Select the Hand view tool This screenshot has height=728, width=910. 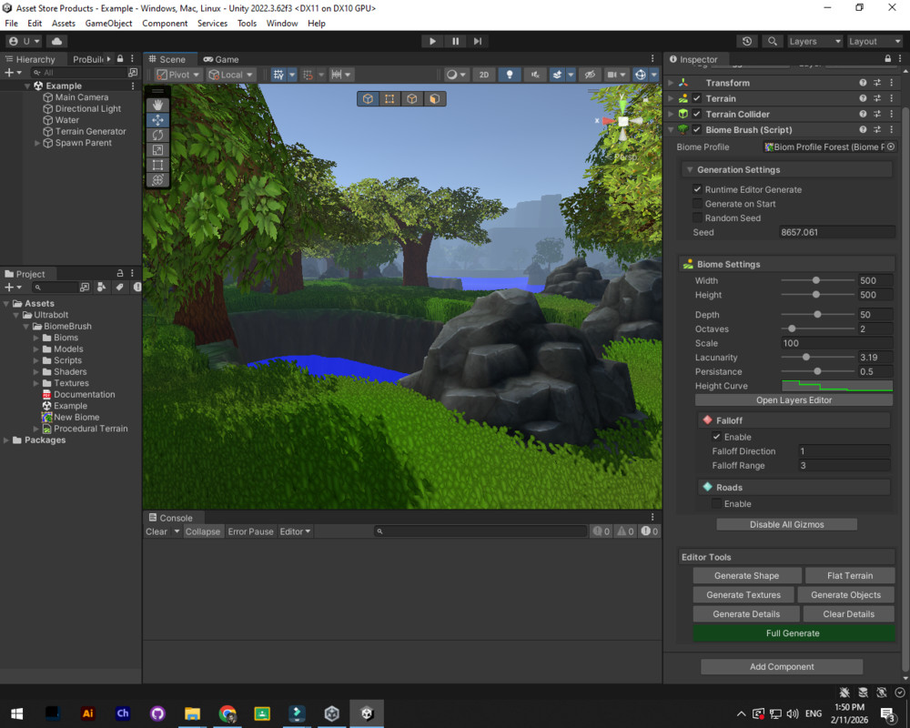(157, 105)
